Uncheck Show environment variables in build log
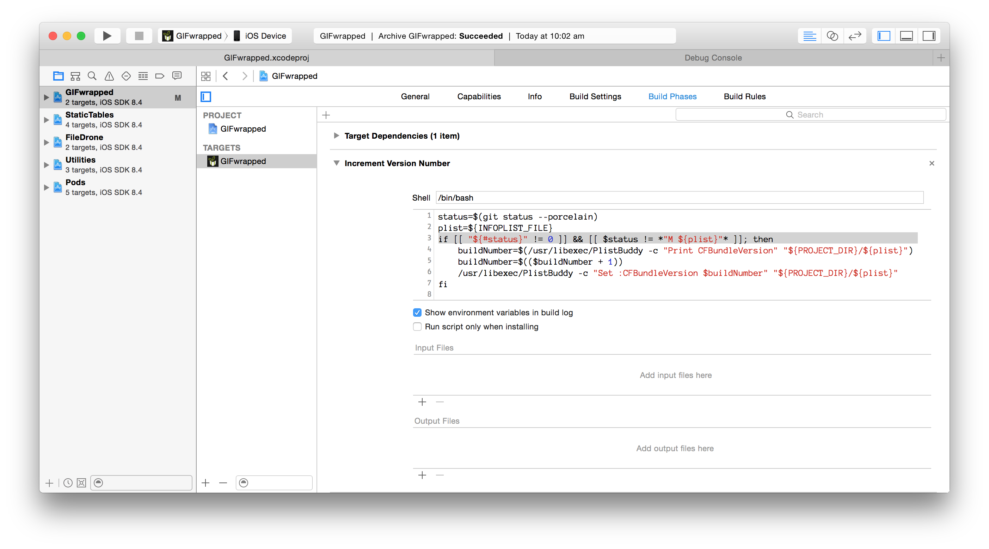 [417, 313]
